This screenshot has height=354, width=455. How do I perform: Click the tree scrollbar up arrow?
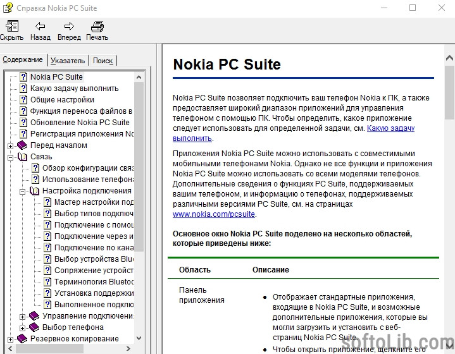coord(139,77)
